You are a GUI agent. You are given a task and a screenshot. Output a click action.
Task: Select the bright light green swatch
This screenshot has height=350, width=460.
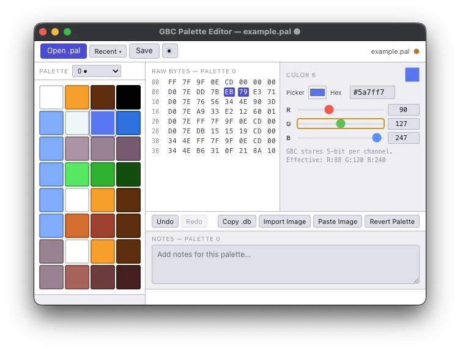77,174
